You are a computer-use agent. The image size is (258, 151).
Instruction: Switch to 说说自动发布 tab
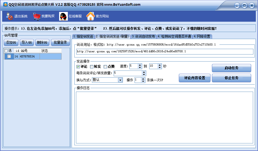click(x=144, y=36)
